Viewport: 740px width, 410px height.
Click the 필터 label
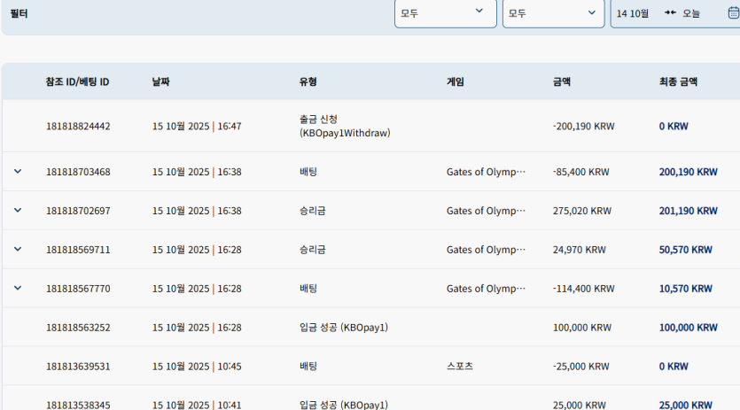[x=19, y=13]
